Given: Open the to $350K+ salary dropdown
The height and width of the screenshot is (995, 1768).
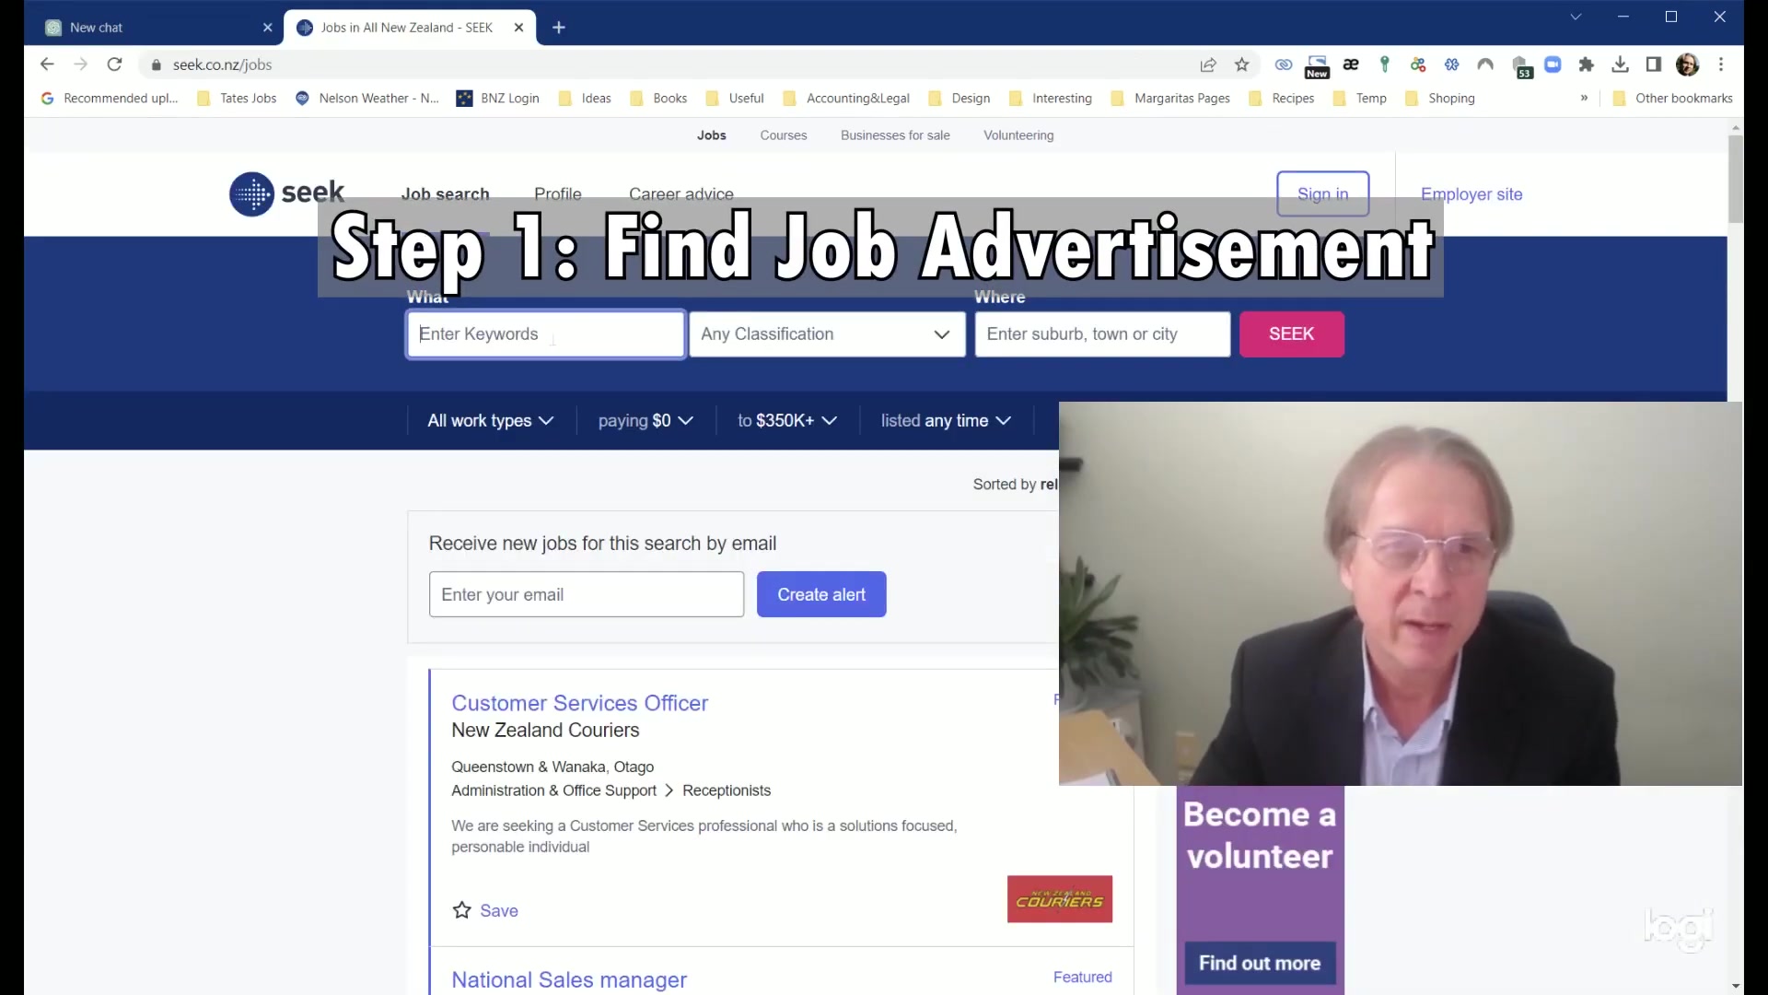Looking at the screenshot, I should click(787, 421).
